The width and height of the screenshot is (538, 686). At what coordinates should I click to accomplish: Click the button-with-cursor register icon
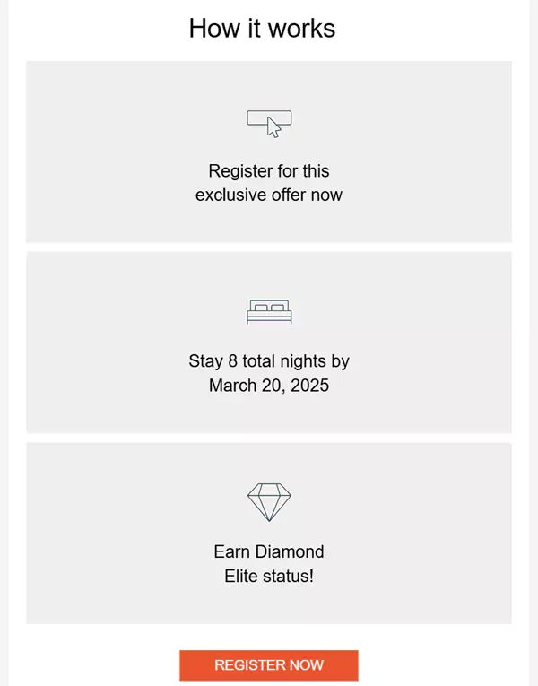tap(269, 124)
